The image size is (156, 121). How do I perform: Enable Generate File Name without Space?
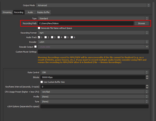pyautogui.click(x=39, y=28)
